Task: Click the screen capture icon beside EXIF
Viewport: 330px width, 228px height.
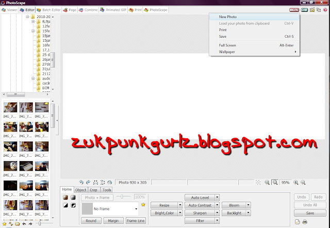Action: pyautogui.click(x=312, y=10)
